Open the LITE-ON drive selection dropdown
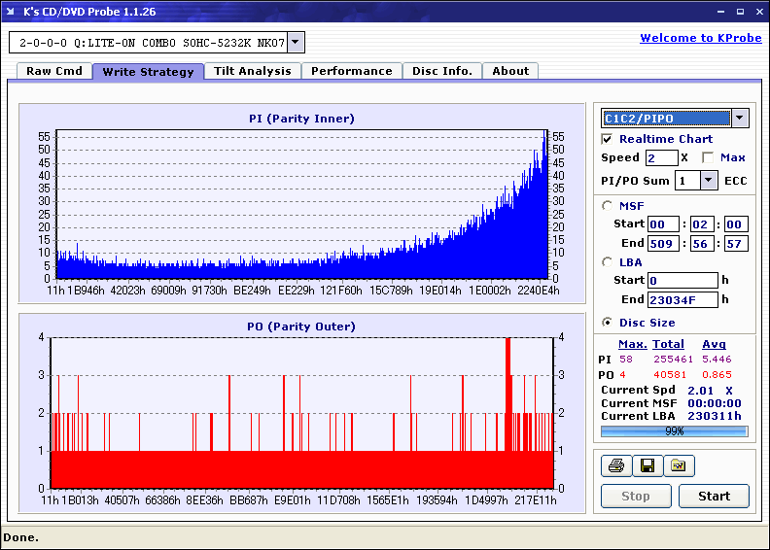 click(296, 43)
